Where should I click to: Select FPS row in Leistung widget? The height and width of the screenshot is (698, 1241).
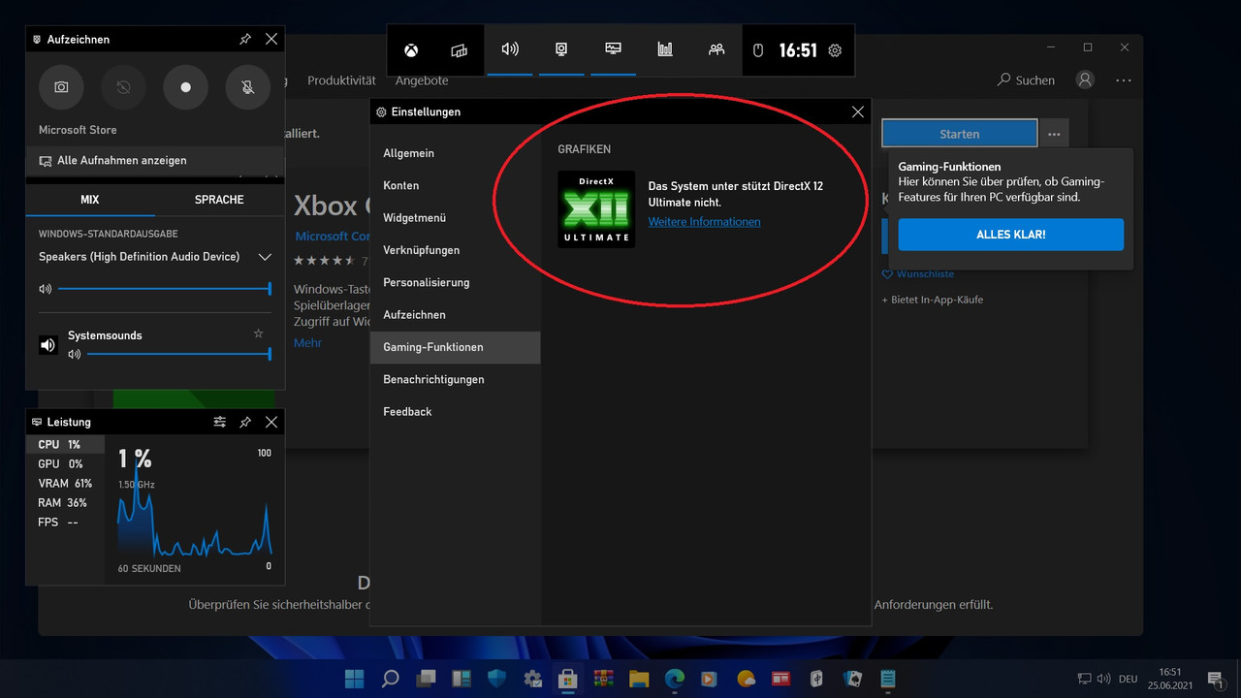65,523
